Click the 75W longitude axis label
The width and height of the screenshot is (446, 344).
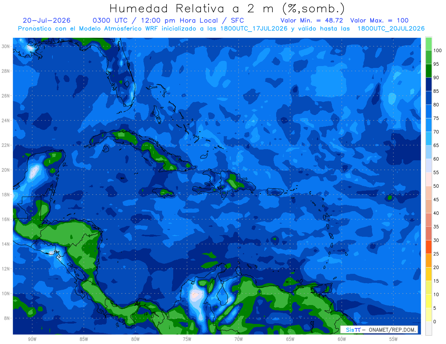(x=187, y=339)
